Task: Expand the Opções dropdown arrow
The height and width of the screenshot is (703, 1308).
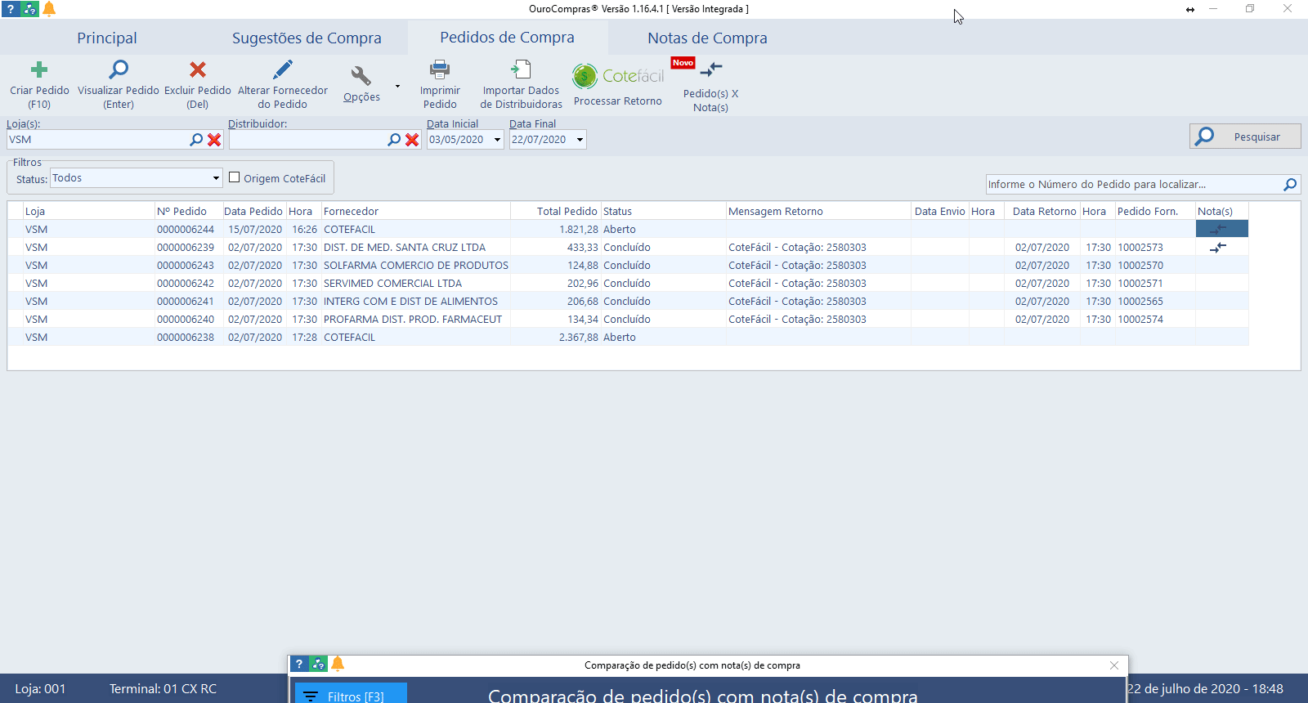Action: point(397,86)
